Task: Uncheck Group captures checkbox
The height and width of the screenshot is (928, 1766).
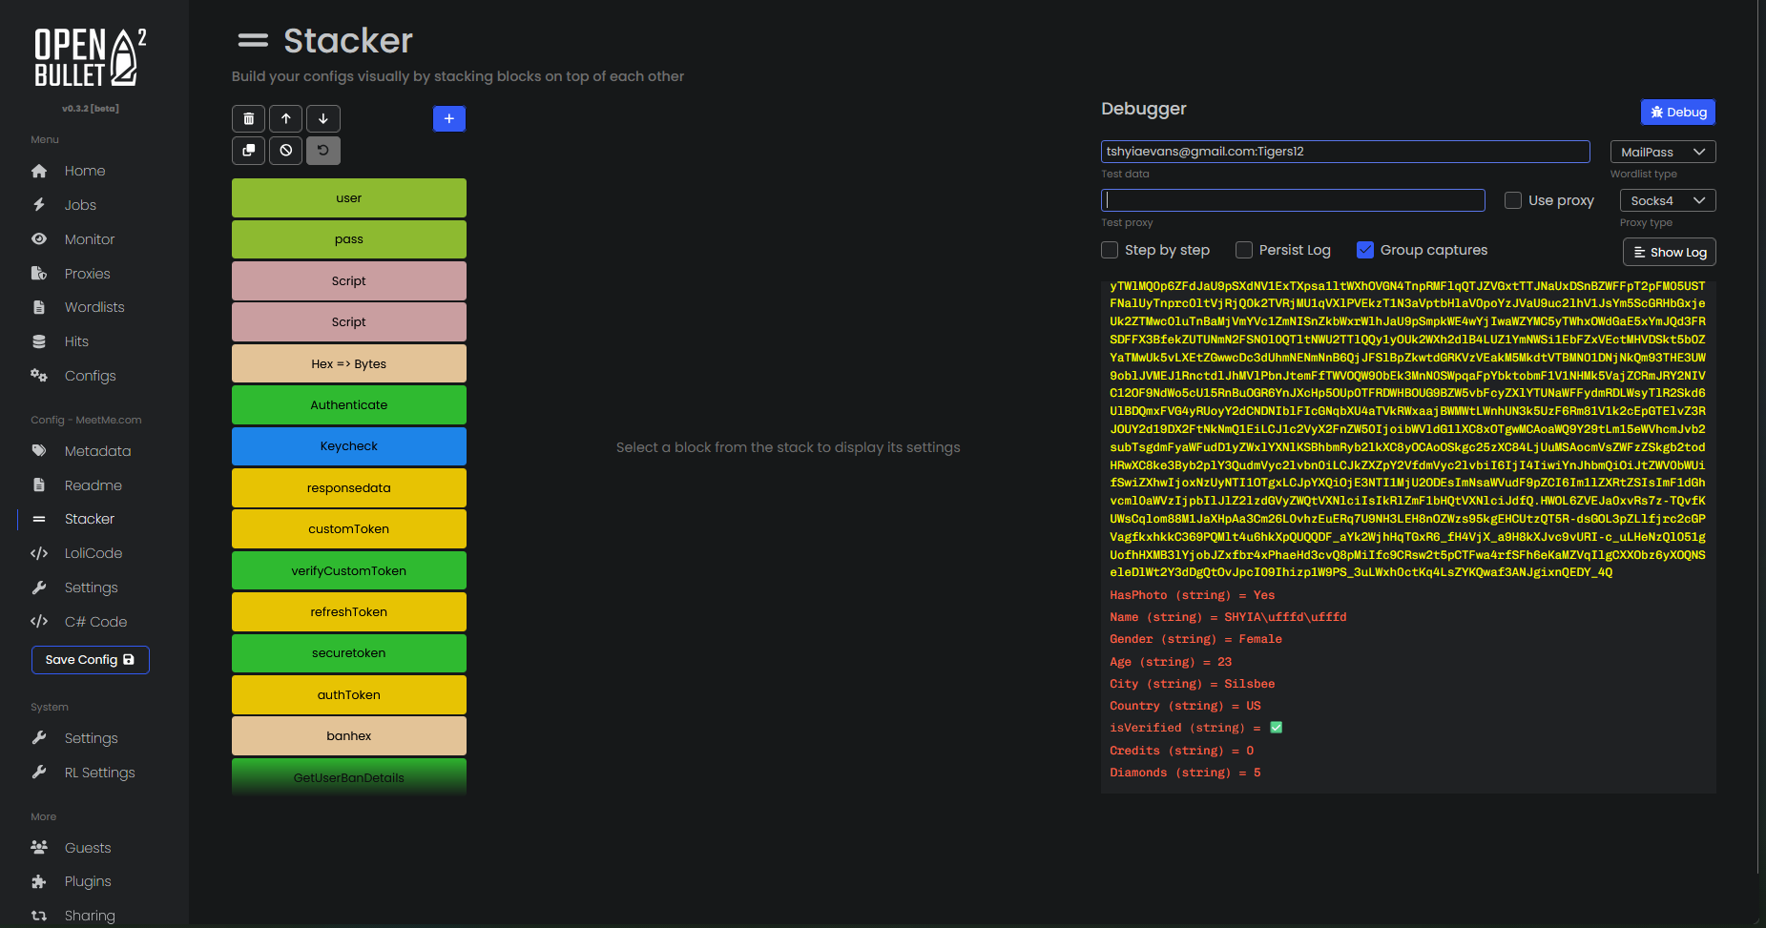Action: coord(1365,250)
